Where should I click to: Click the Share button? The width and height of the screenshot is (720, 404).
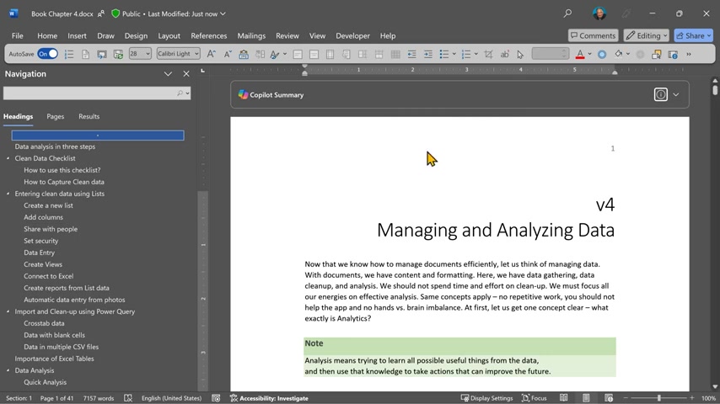693,35
